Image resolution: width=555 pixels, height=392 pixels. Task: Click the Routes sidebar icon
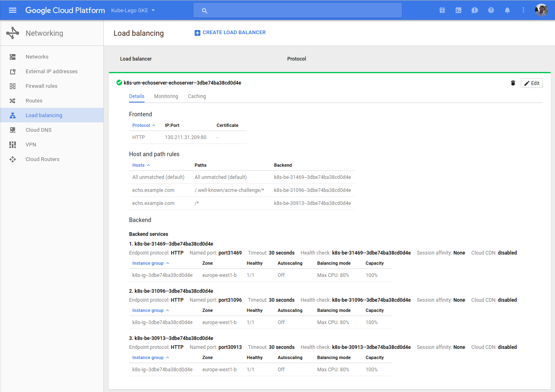pos(13,101)
